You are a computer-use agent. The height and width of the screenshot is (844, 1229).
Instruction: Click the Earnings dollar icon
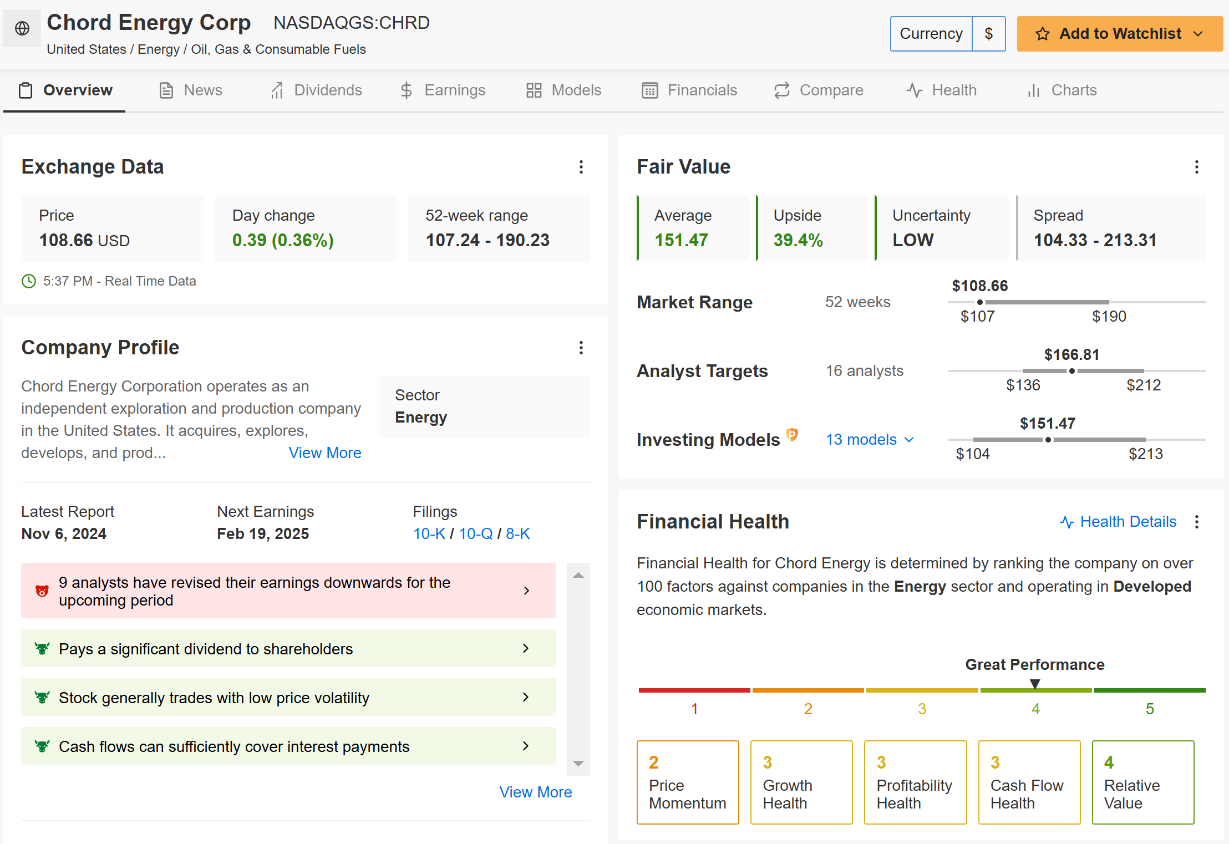[x=407, y=90]
